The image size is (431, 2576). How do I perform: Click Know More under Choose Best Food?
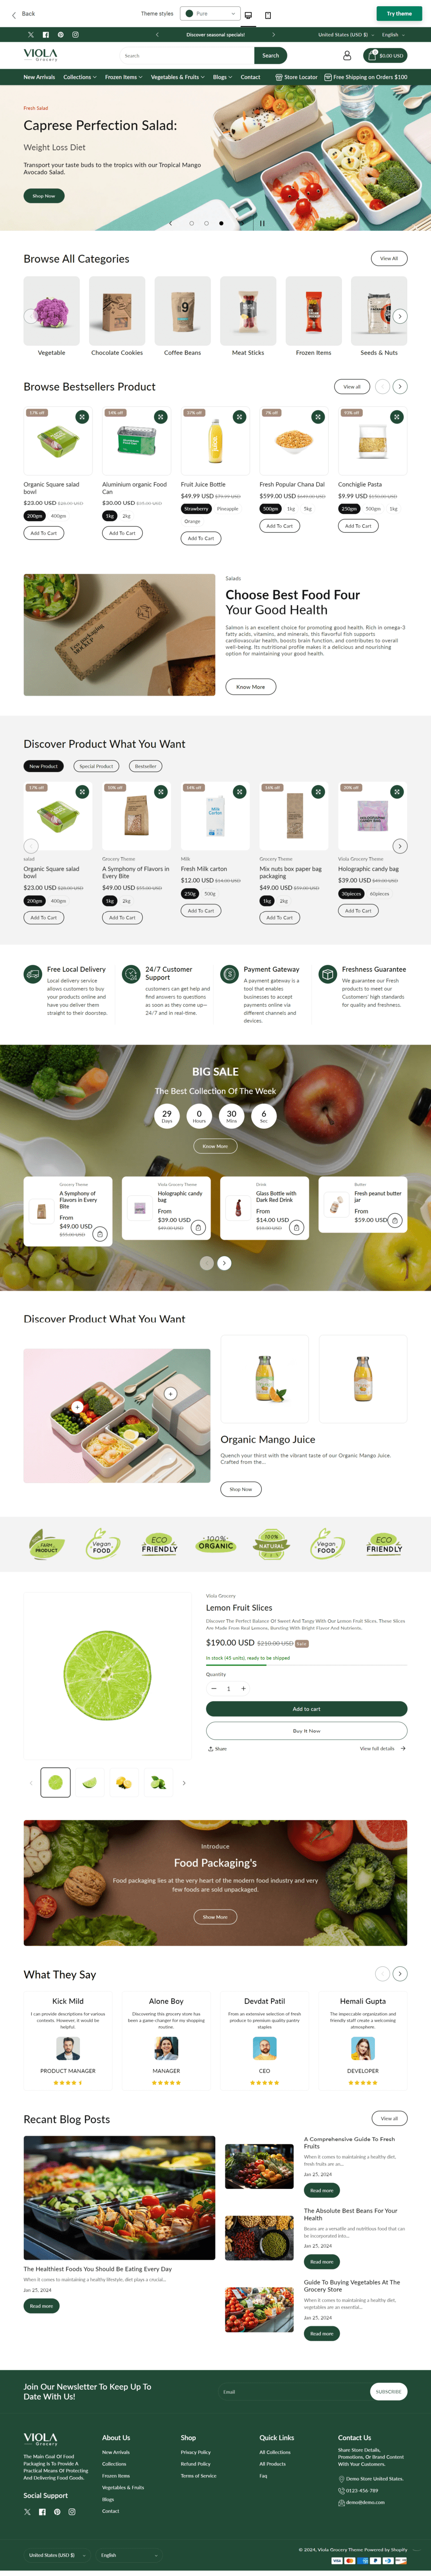(x=250, y=687)
